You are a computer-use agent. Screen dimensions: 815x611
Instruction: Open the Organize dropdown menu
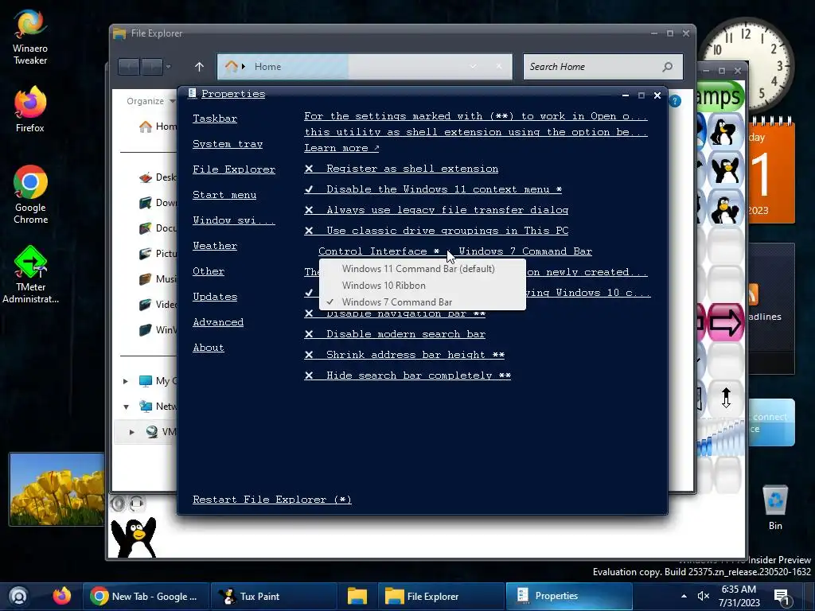point(150,101)
